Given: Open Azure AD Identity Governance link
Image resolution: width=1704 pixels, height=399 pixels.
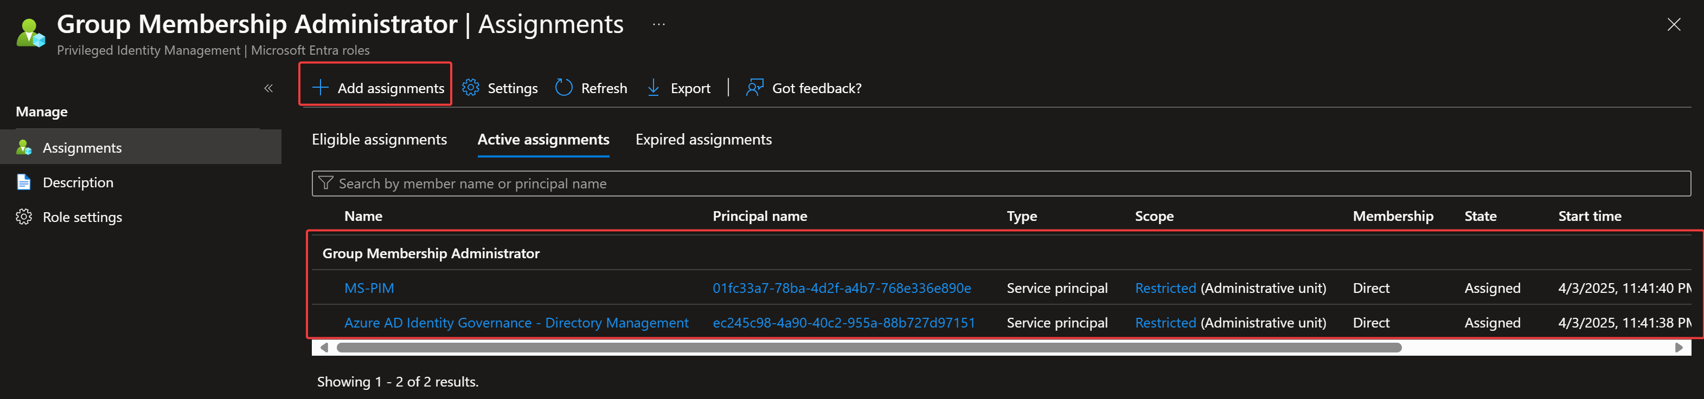Looking at the screenshot, I should tap(516, 323).
